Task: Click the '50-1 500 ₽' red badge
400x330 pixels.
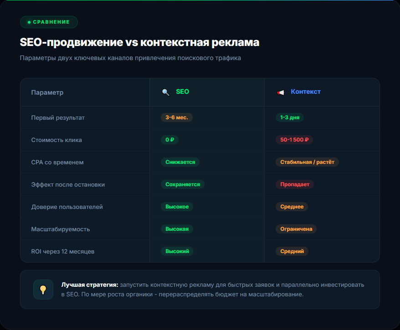Action: coord(294,140)
